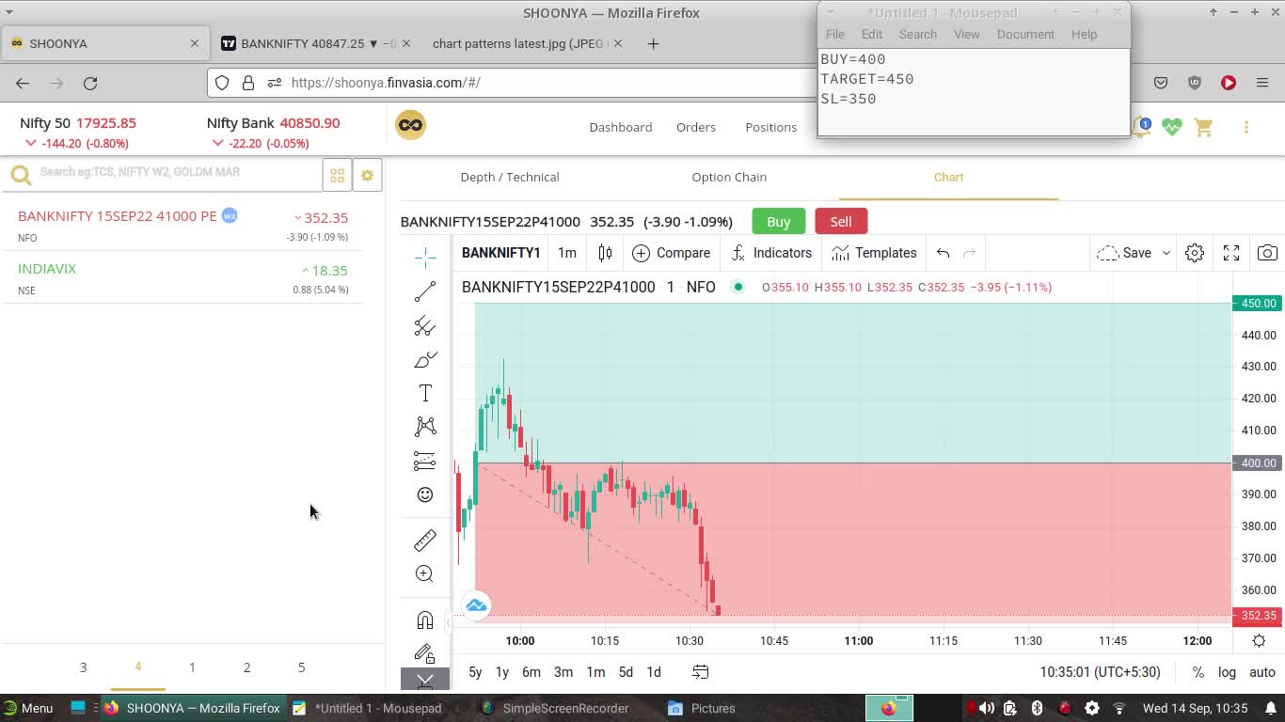Click the BANKNIFTY1 symbol search
Screen dimensions: 1285x722
tap(500, 253)
